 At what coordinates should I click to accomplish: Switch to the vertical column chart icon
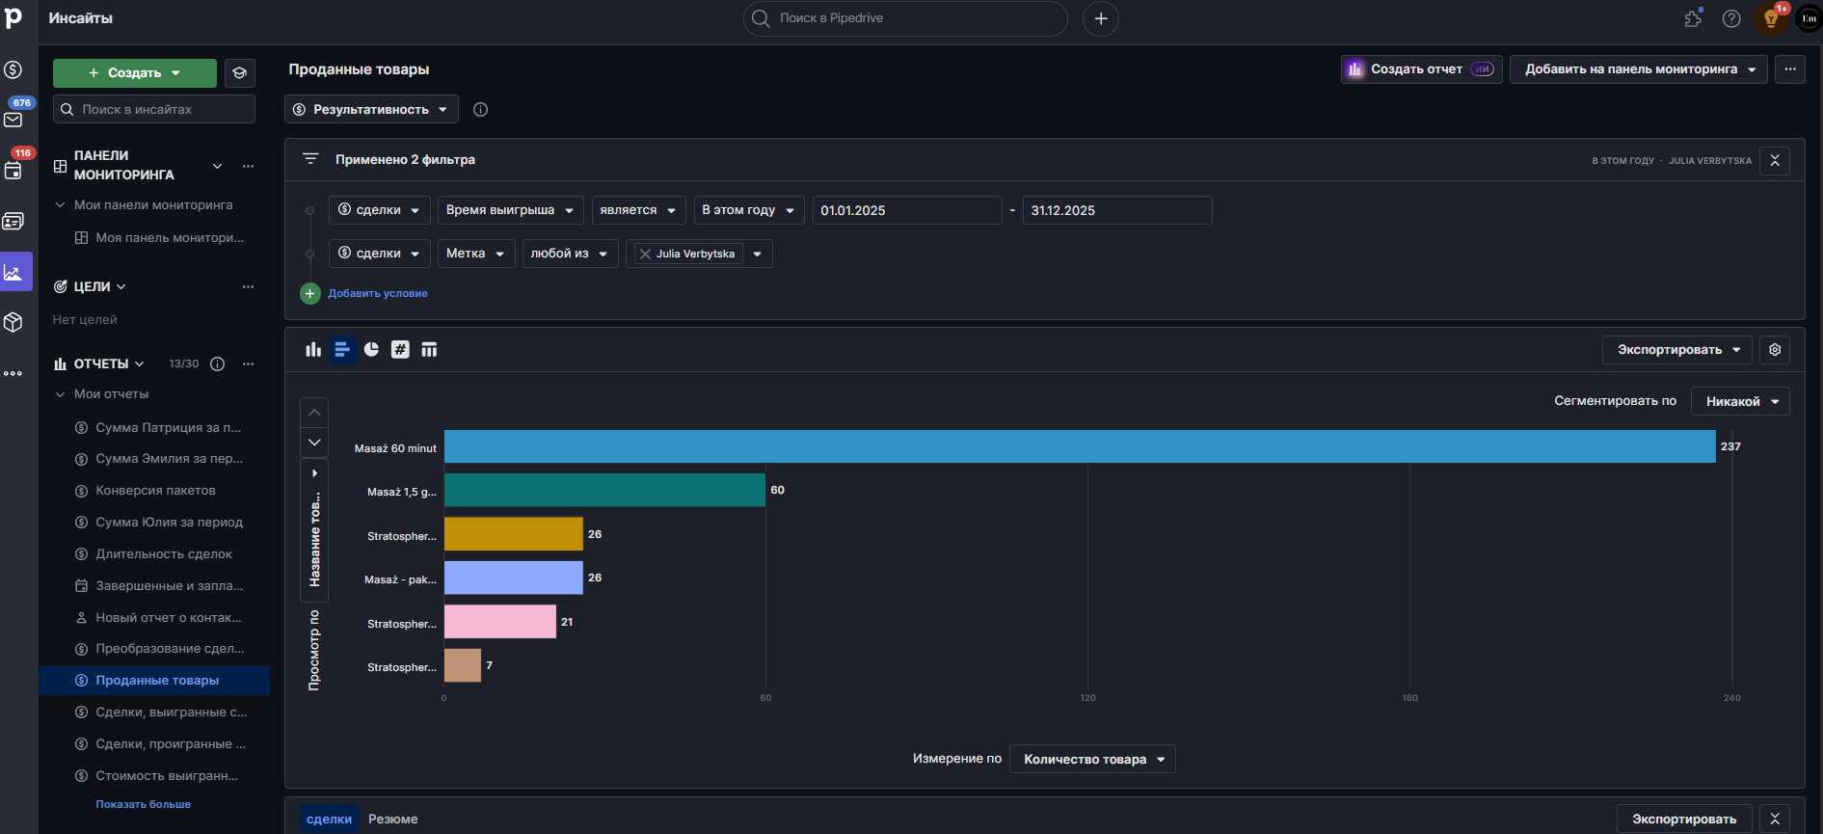(313, 349)
